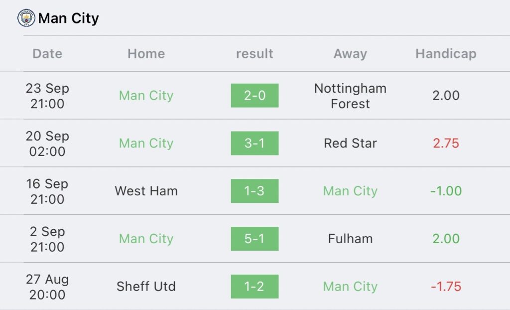
Task: Click the red 2.75 handicap value
Action: 446,143
